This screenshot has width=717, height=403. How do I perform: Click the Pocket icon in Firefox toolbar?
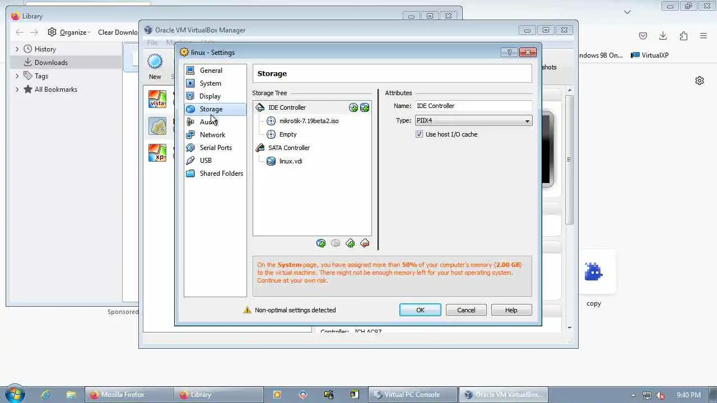click(x=643, y=36)
